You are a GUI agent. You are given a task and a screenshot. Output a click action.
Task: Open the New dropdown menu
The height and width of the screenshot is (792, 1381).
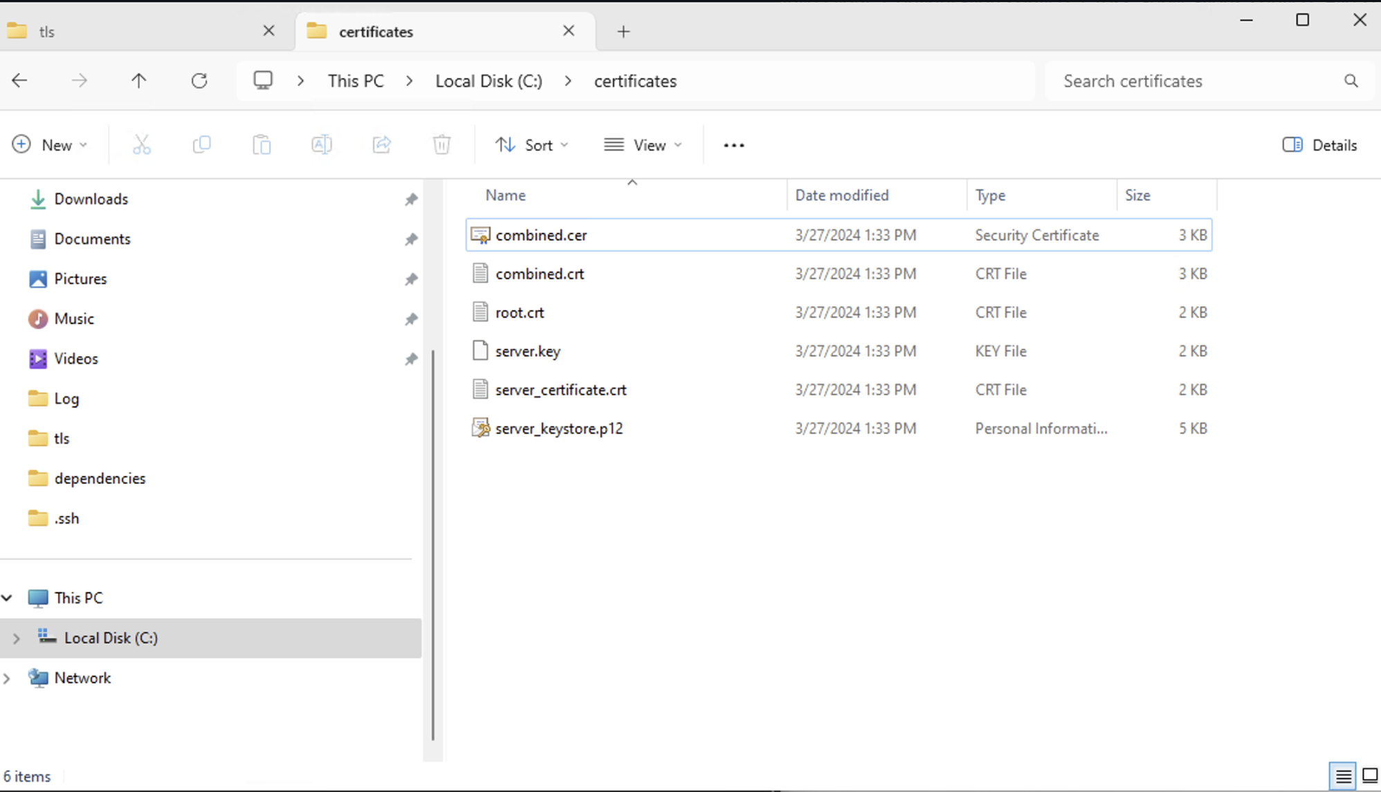pyautogui.click(x=50, y=145)
